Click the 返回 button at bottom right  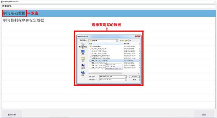coord(204,115)
